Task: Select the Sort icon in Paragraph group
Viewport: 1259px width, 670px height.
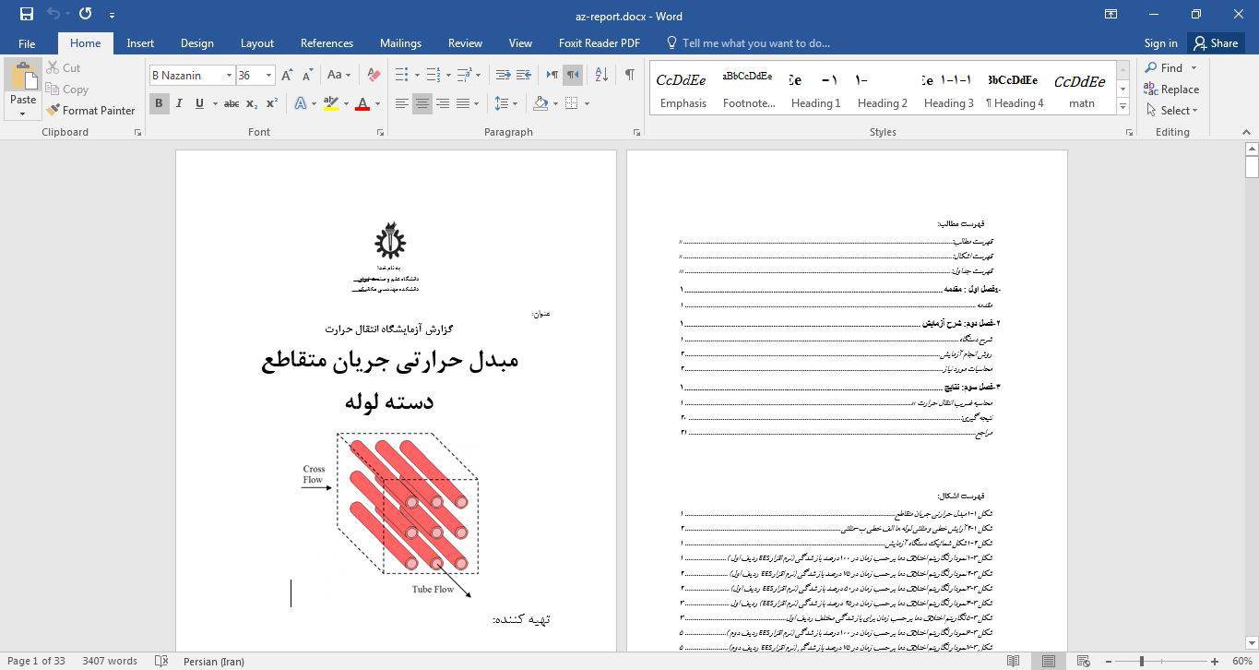Action: point(600,74)
